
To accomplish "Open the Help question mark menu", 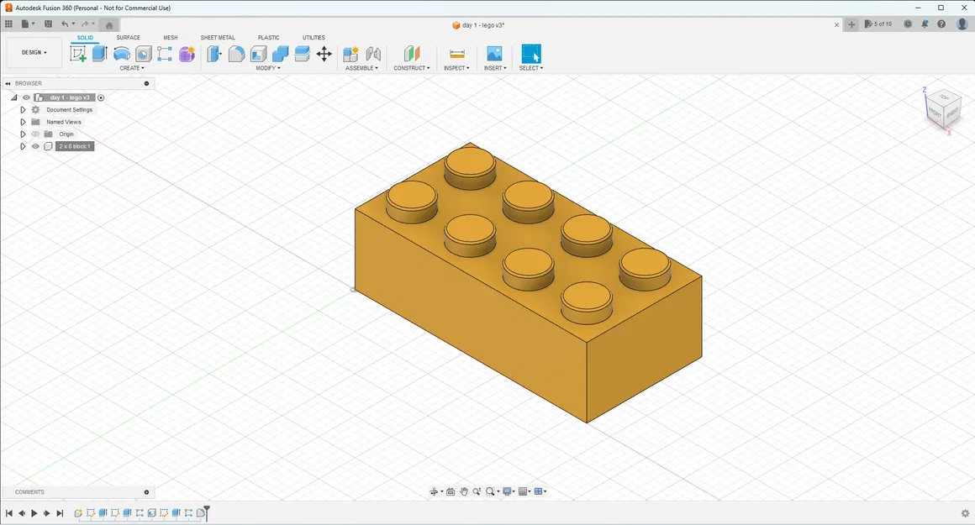I will pyautogui.click(x=941, y=24).
